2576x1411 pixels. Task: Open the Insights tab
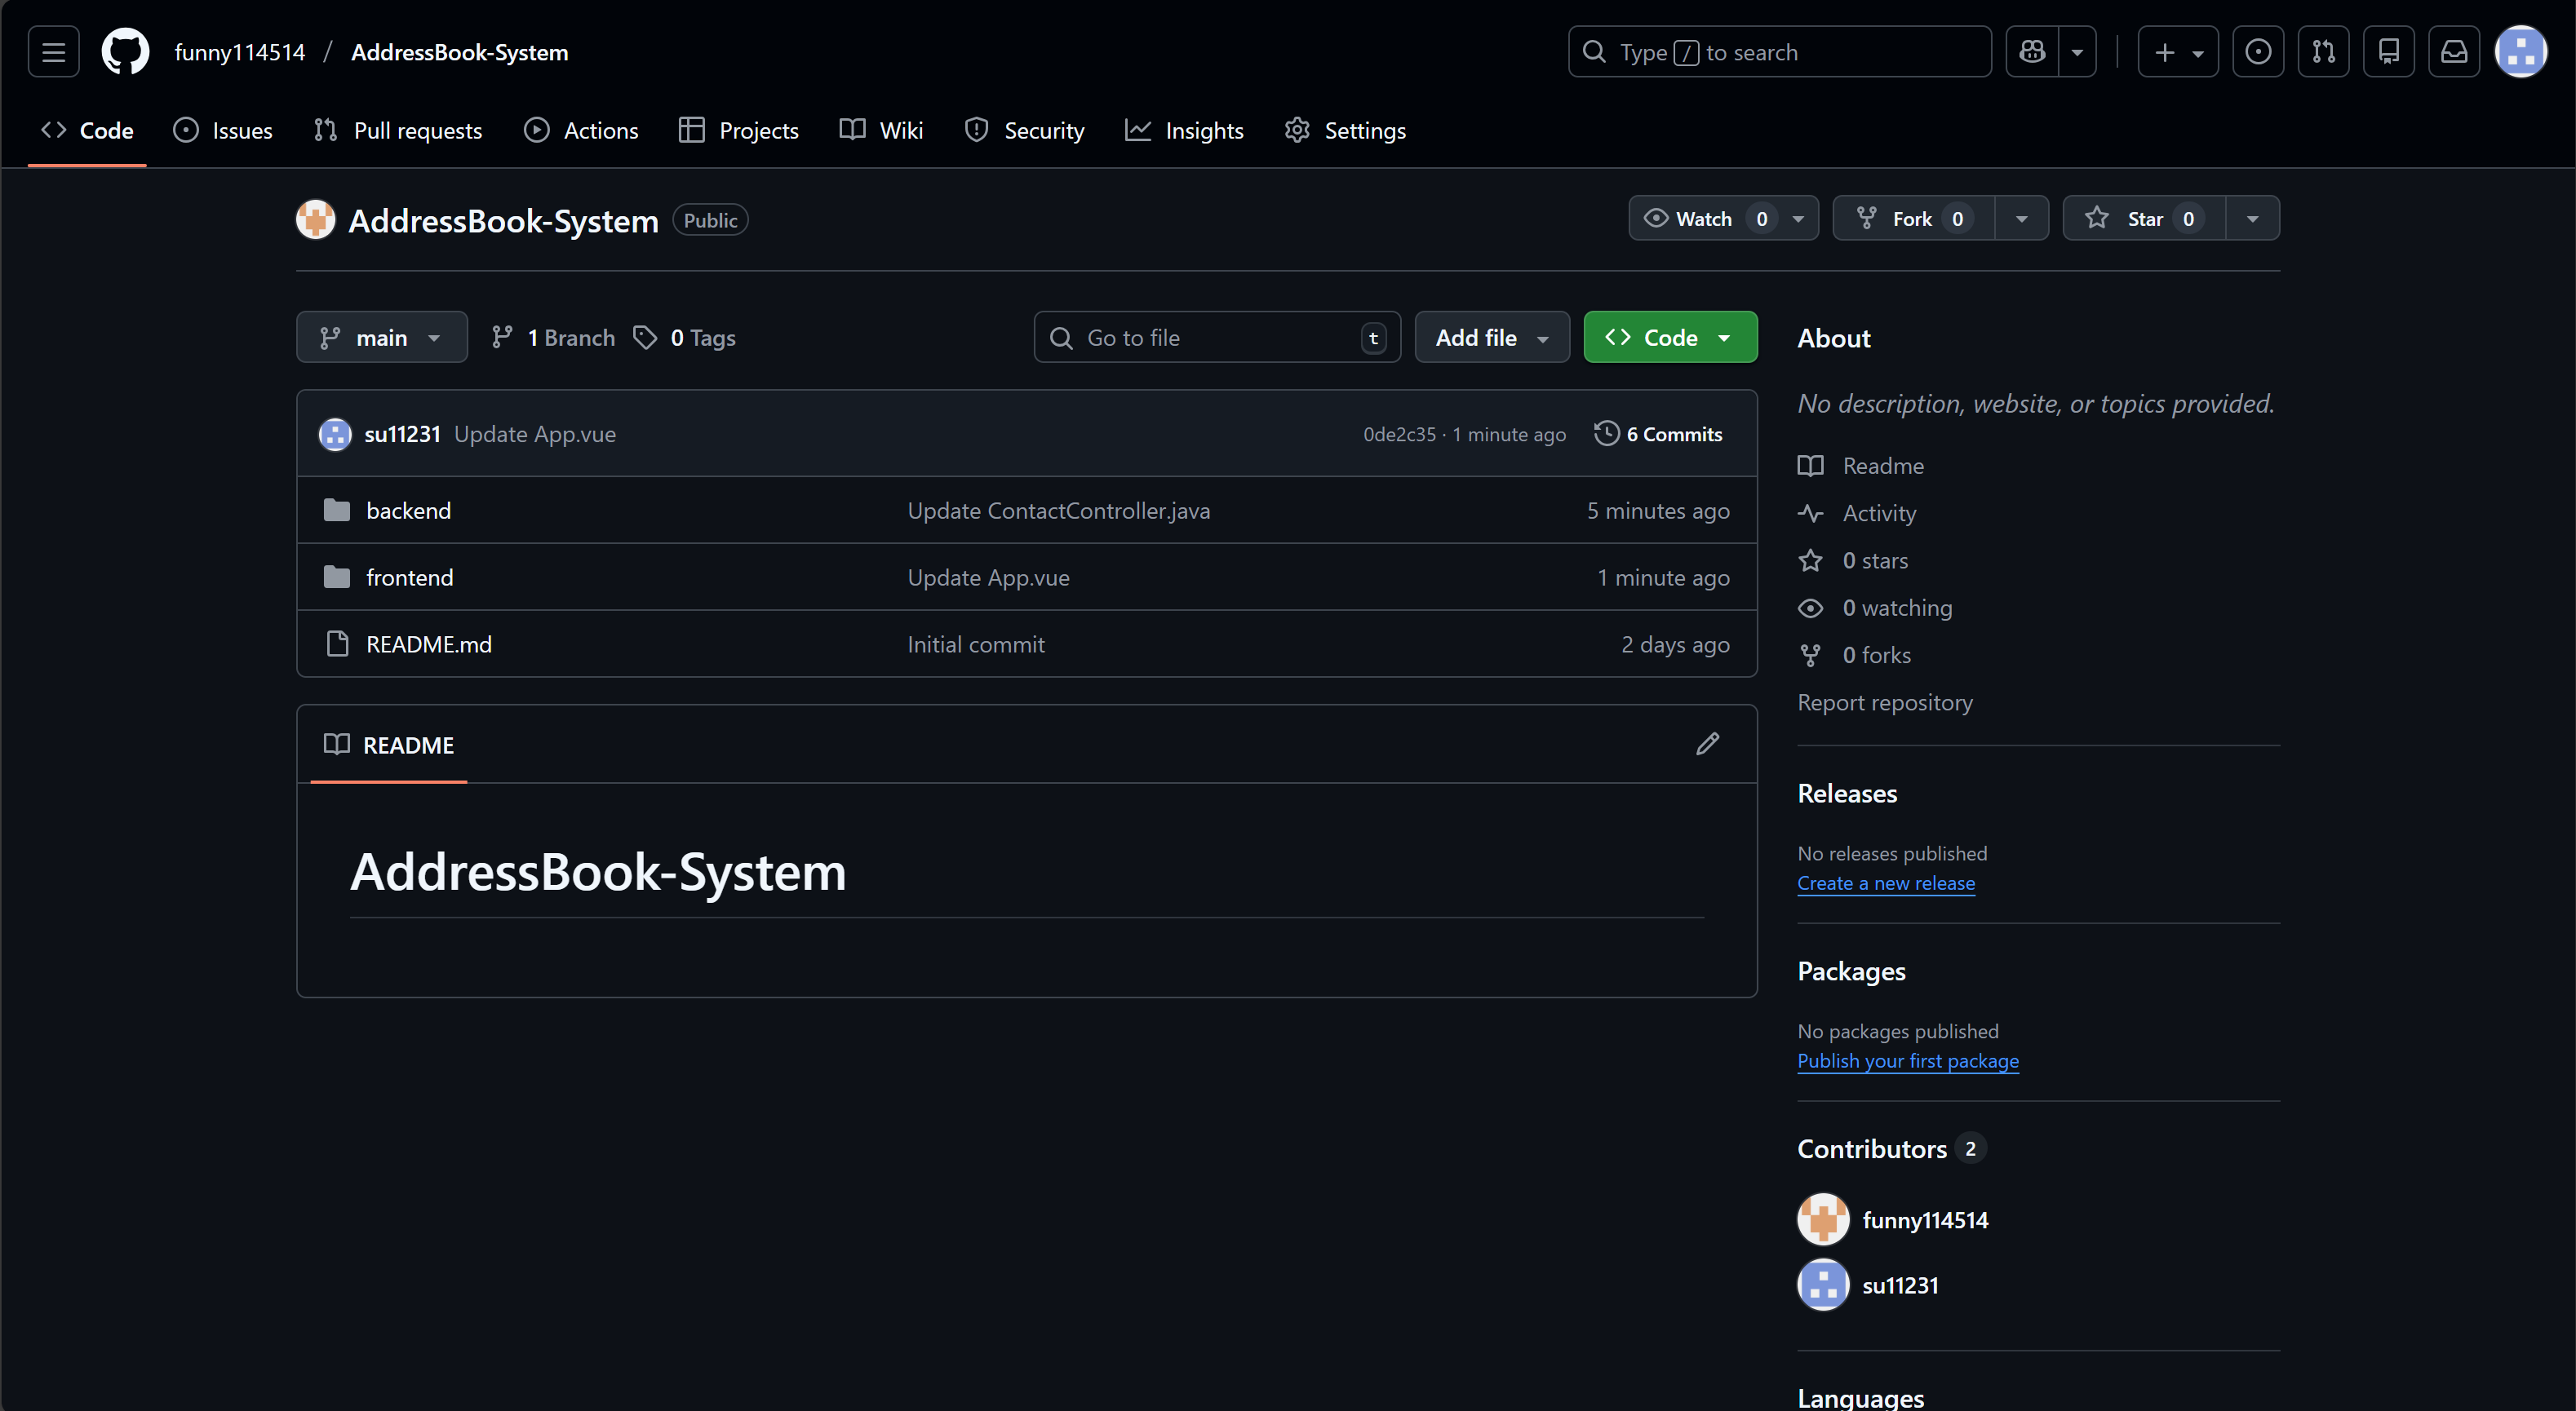pyautogui.click(x=1184, y=131)
